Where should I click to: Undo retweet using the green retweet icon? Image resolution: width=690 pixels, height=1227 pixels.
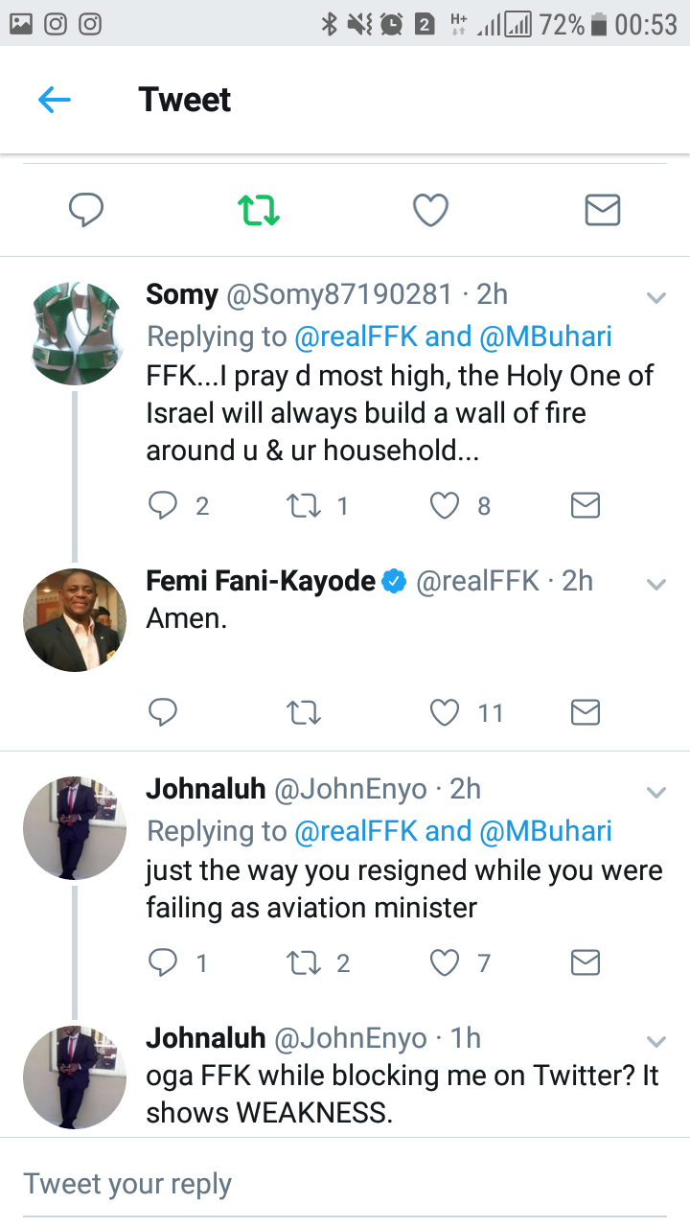pos(259,210)
